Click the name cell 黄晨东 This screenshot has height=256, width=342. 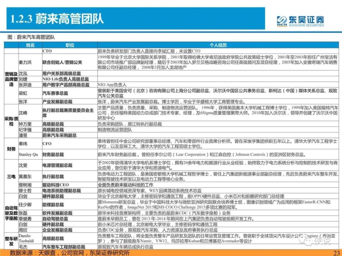[x=30, y=176]
